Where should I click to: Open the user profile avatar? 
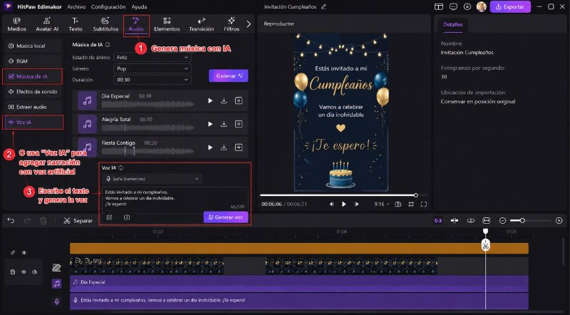(x=482, y=6)
